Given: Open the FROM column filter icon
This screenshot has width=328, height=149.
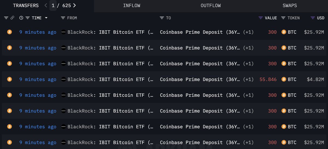Looking at the screenshot, I should pyautogui.click(x=63, y=18).
